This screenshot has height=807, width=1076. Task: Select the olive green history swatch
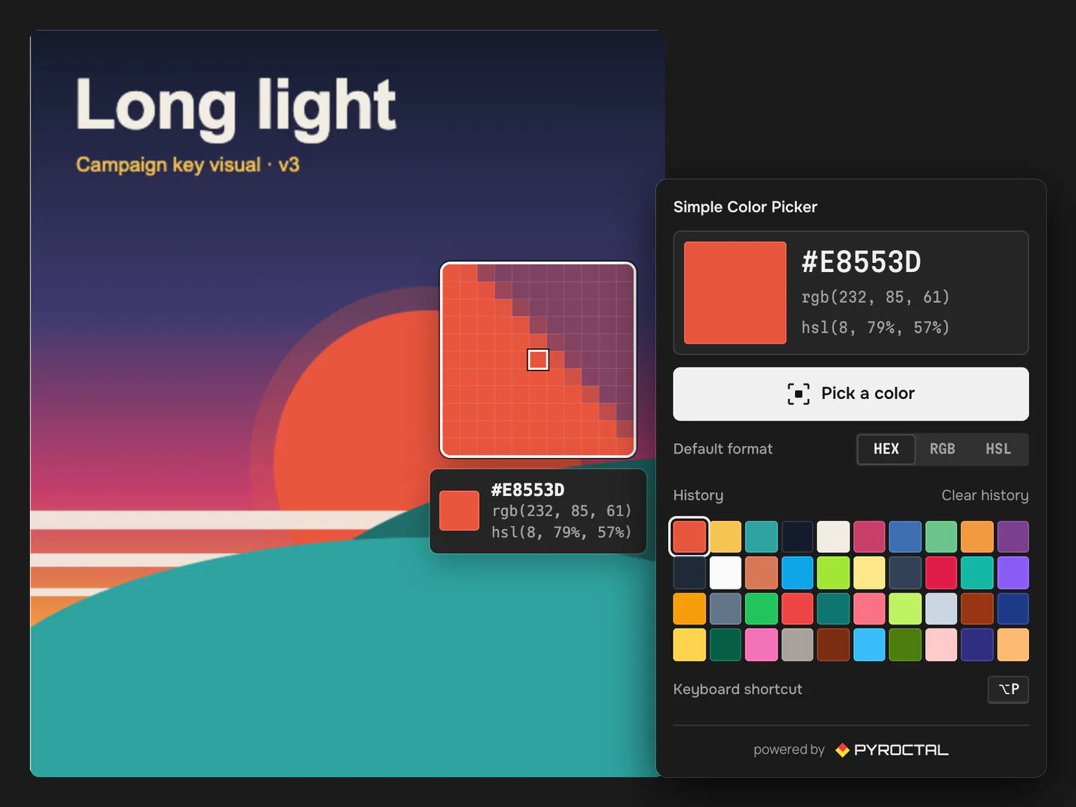click(905, 645)
